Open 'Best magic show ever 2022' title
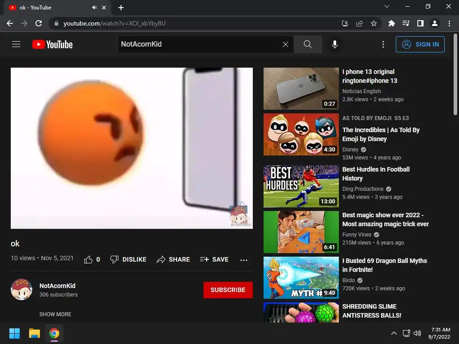 [385, 219]
